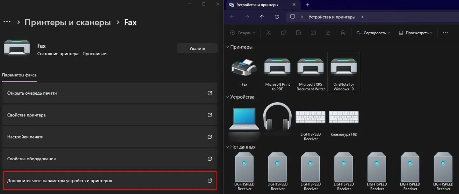Select OneNote for Windows 10 printer

click(x=344, y=72)
